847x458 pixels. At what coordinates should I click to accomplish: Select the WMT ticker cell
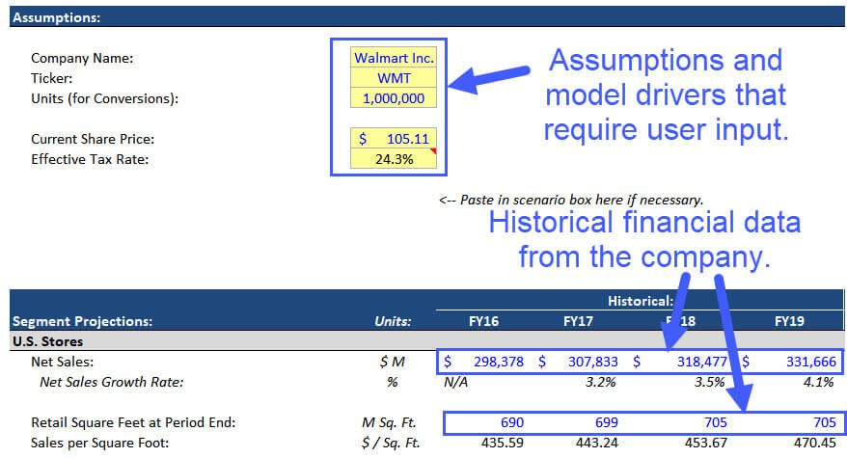coord(394,78)
